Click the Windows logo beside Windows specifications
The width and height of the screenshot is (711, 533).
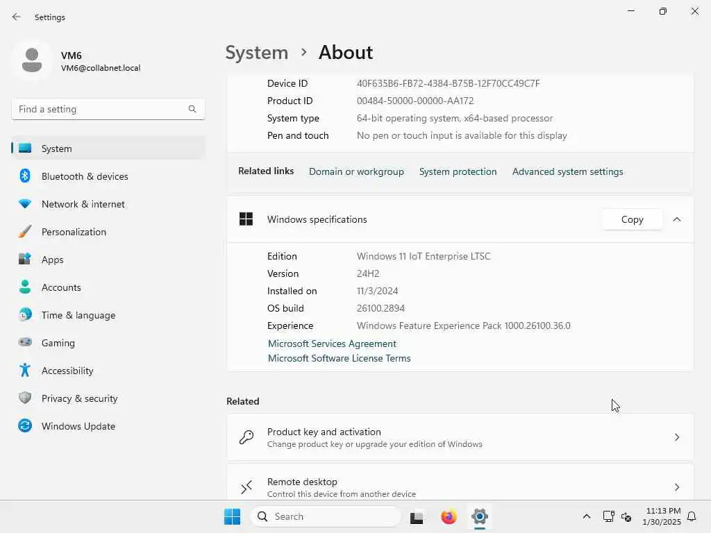click(x=246, y=219)
